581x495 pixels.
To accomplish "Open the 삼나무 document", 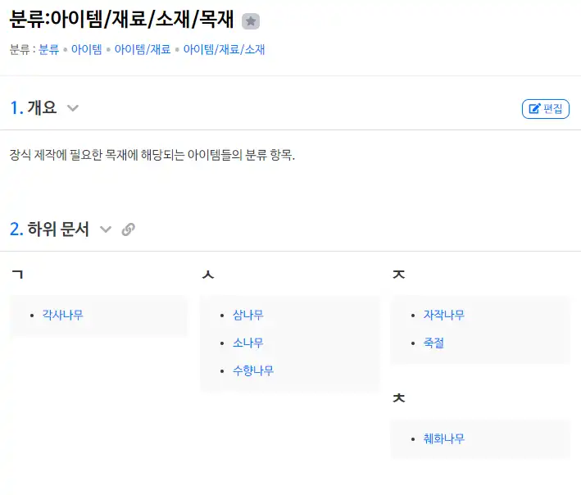I will pos(247,315).
